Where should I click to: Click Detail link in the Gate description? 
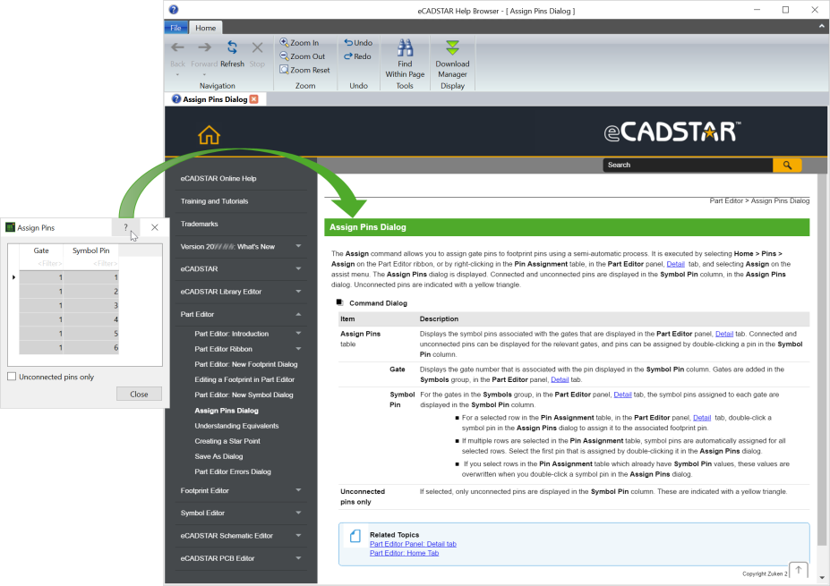coord(560,379)
